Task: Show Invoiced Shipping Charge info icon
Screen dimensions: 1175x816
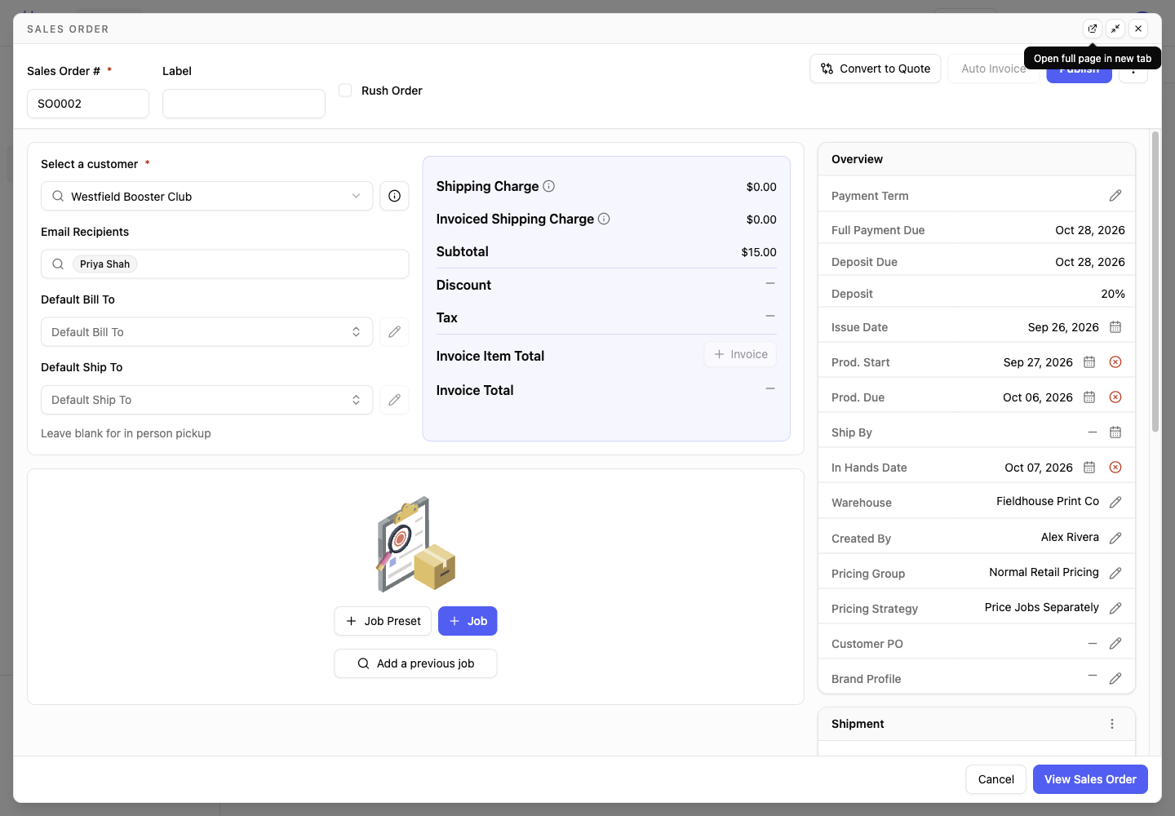Action: coord(604,219)
